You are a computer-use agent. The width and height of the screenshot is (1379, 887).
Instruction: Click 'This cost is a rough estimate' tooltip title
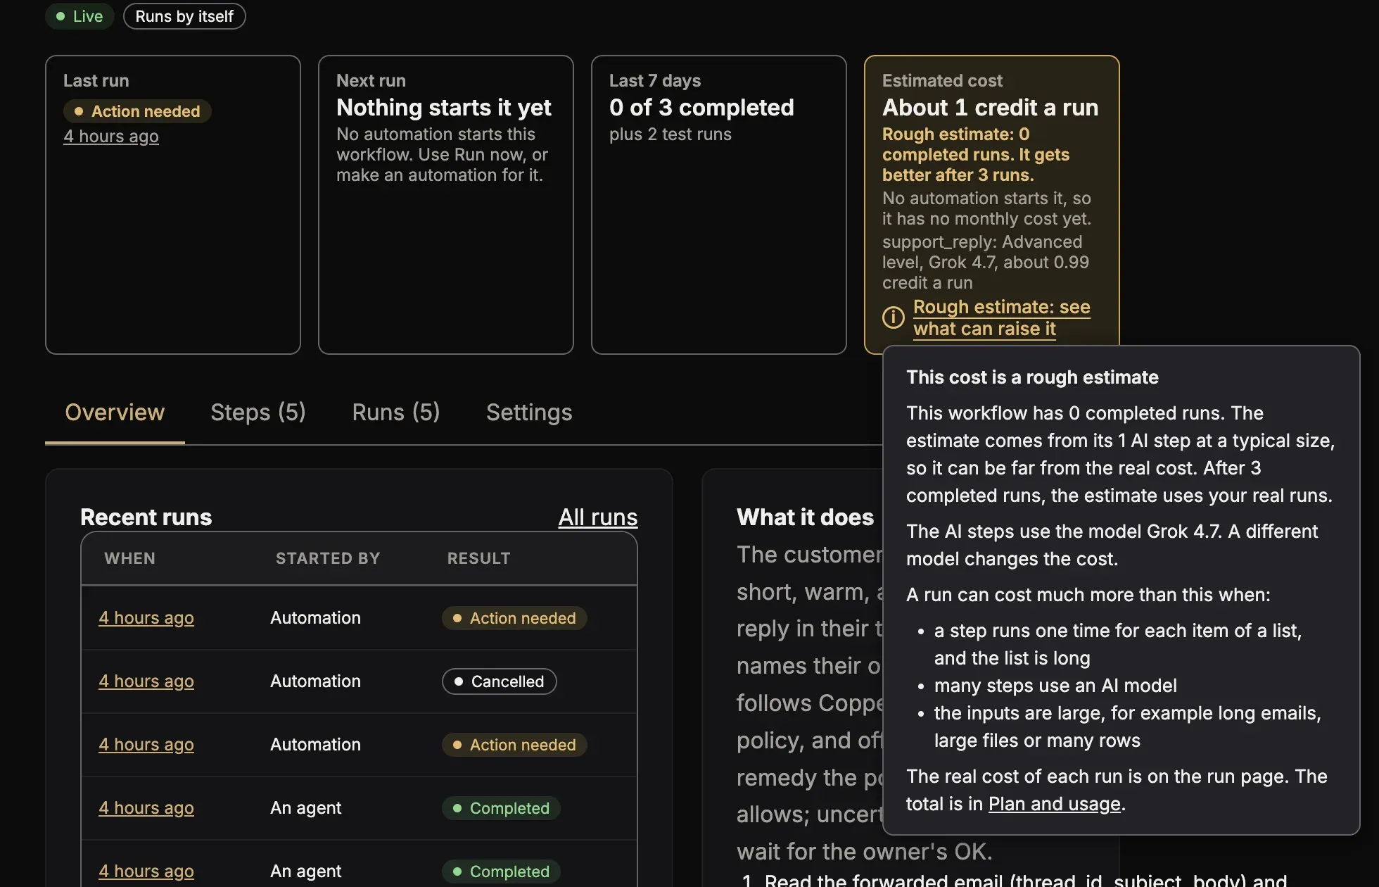click(x=1032, y=377)
